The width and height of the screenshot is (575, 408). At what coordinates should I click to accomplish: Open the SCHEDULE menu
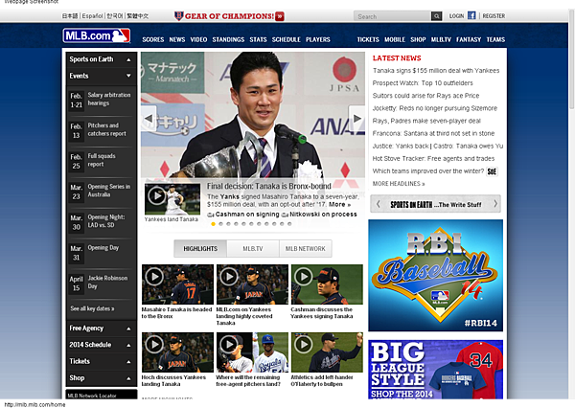click(x=286, y=39)
